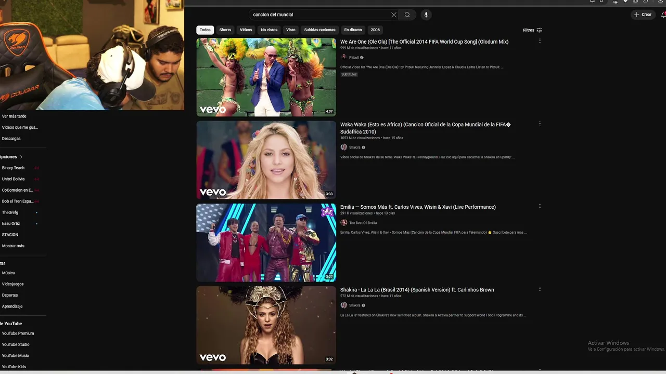
Task: Click new-content dot beside TheGrefg
Action: coord(36,212)
